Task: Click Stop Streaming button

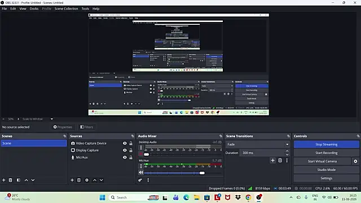Action: click(x=327, y=144)
